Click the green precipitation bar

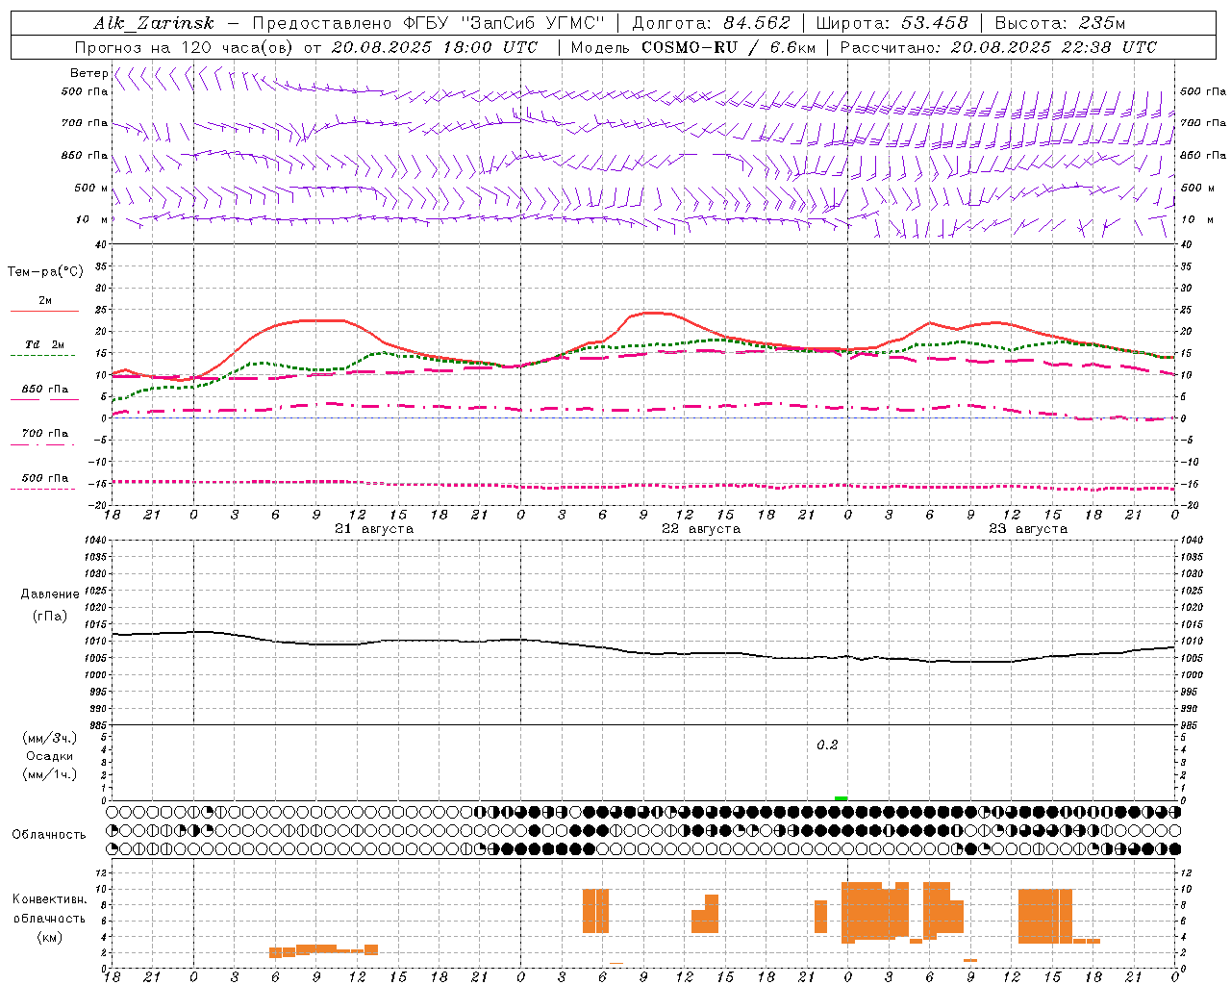pyautogui.click(x=841, y=798)
